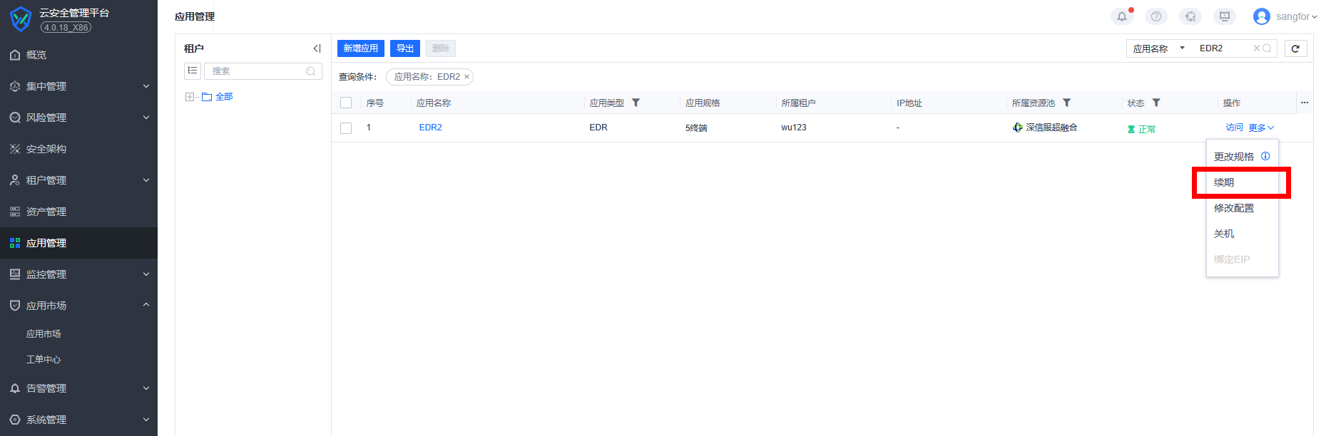Expand 风险管理 sidebar menu

[78, 118]
